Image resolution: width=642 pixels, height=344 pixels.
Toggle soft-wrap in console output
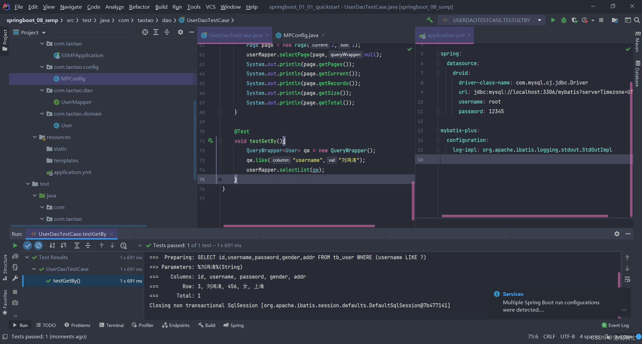[x=627, y=279]
